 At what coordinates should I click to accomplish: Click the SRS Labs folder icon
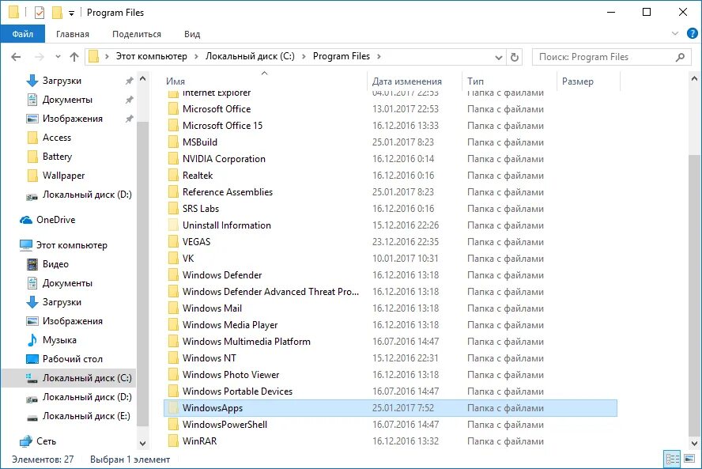[x=173, y=208]
